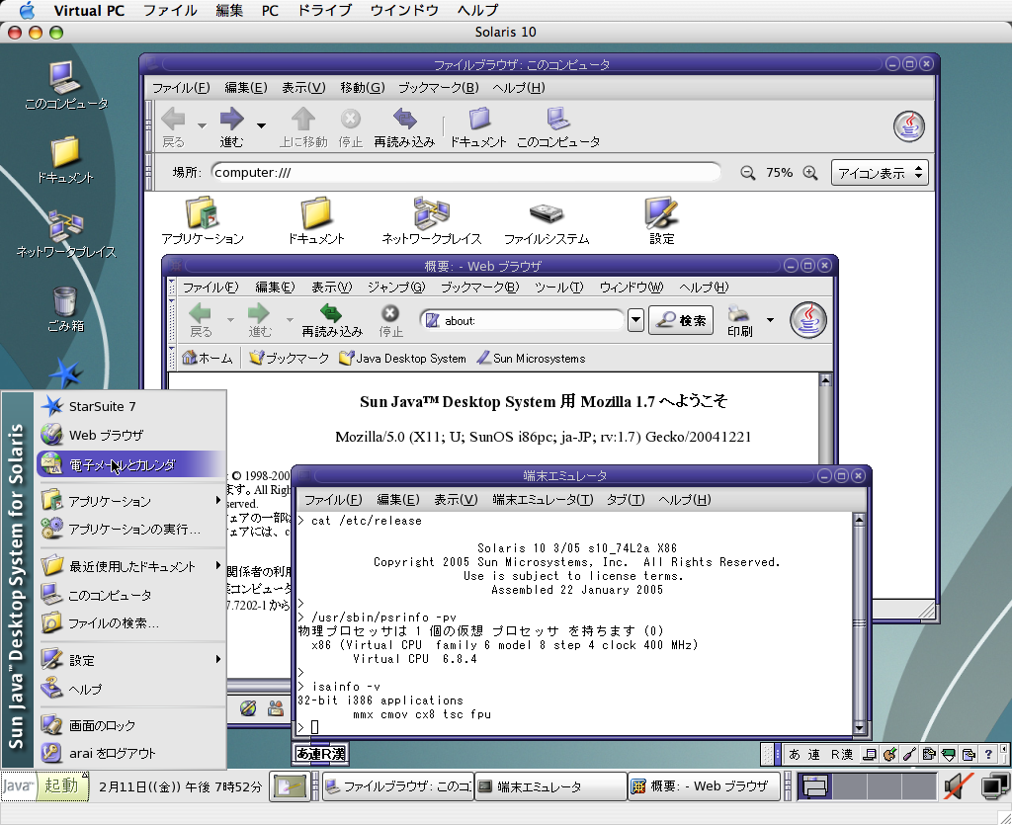This screenshot has width=1012, height=825.
Task: Click the location field showing computer:///
Action: [x=465, y=172]
